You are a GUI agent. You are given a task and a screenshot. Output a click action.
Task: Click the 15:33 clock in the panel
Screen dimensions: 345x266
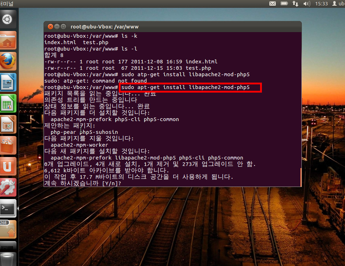coord(321,4)
